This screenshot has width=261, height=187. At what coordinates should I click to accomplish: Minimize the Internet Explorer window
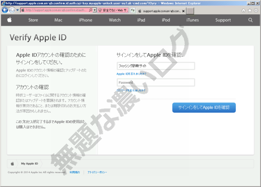[249, 3]
